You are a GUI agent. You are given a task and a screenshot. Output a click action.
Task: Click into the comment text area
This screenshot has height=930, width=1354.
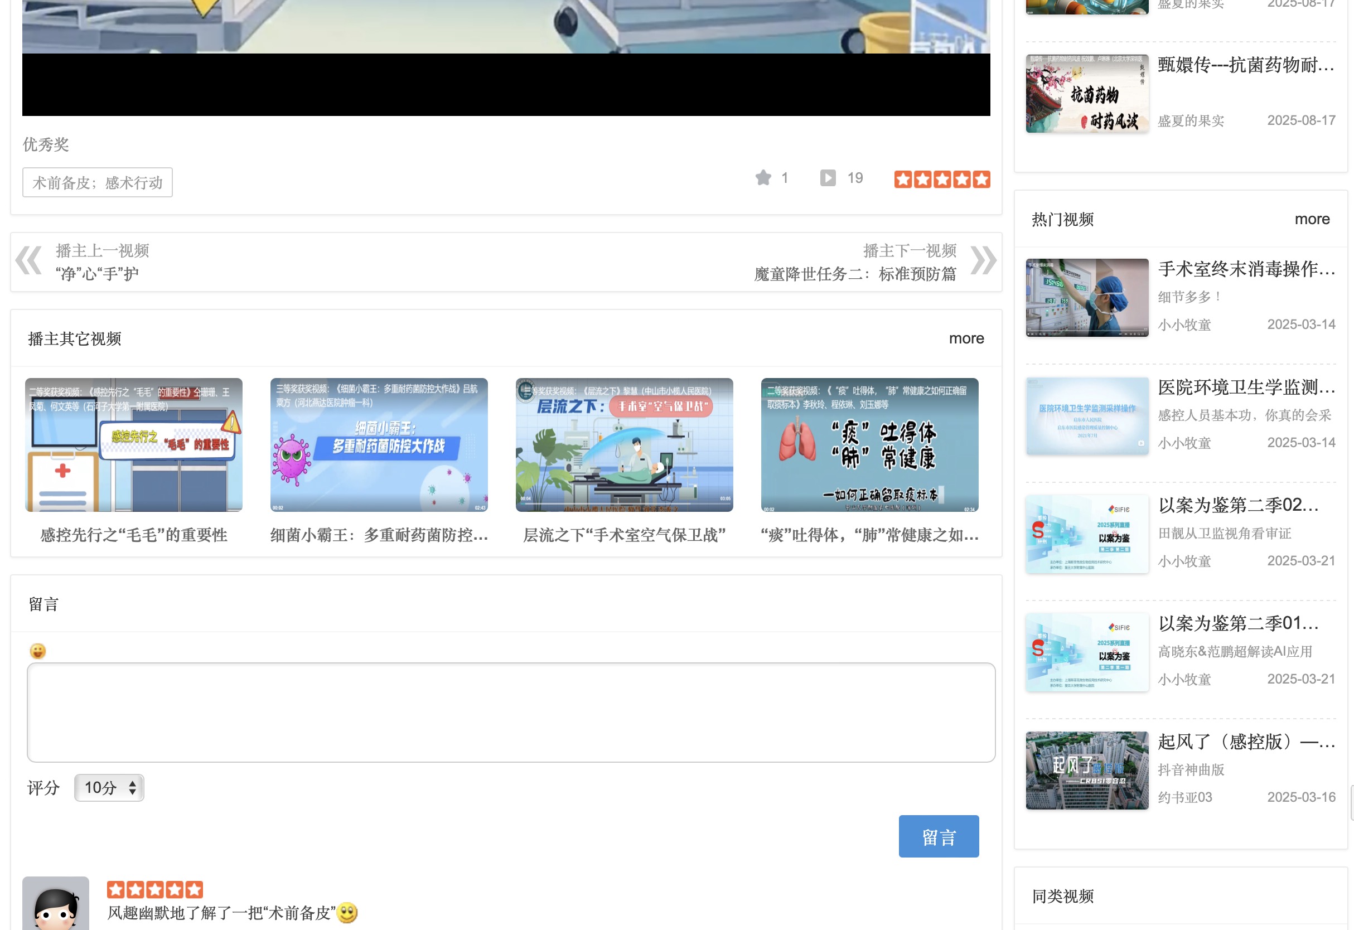click(511, 712)
